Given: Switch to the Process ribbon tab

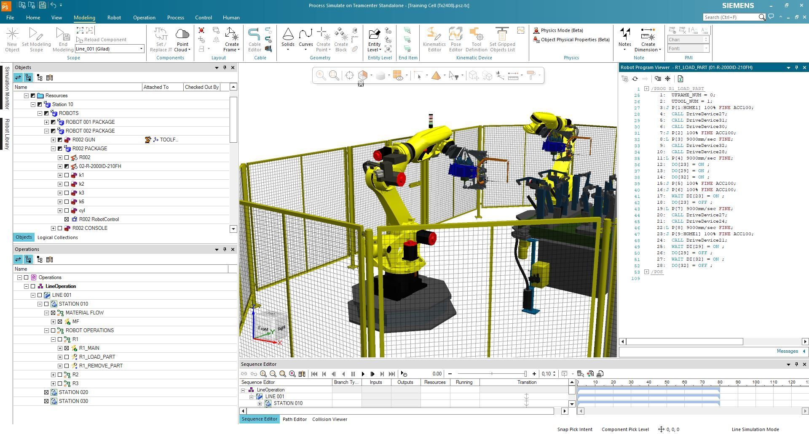Looking at the screenshot, I should coord(175,18).
